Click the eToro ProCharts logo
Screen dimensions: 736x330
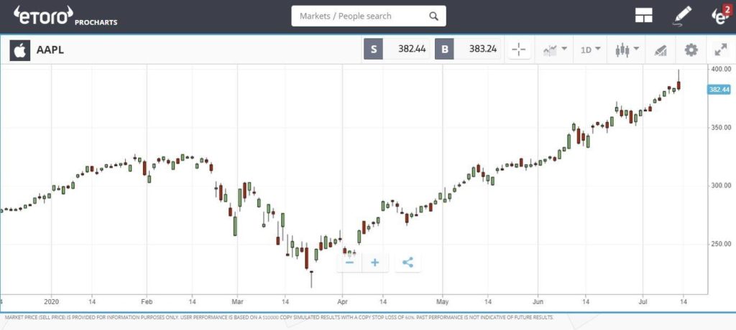coord(65,16)
